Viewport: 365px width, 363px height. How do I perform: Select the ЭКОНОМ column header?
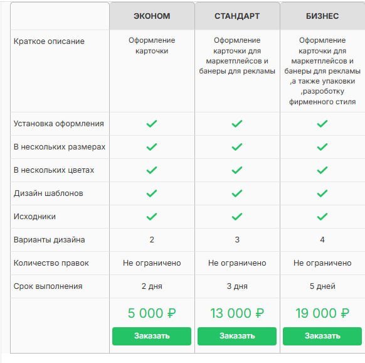pos(152,16)
